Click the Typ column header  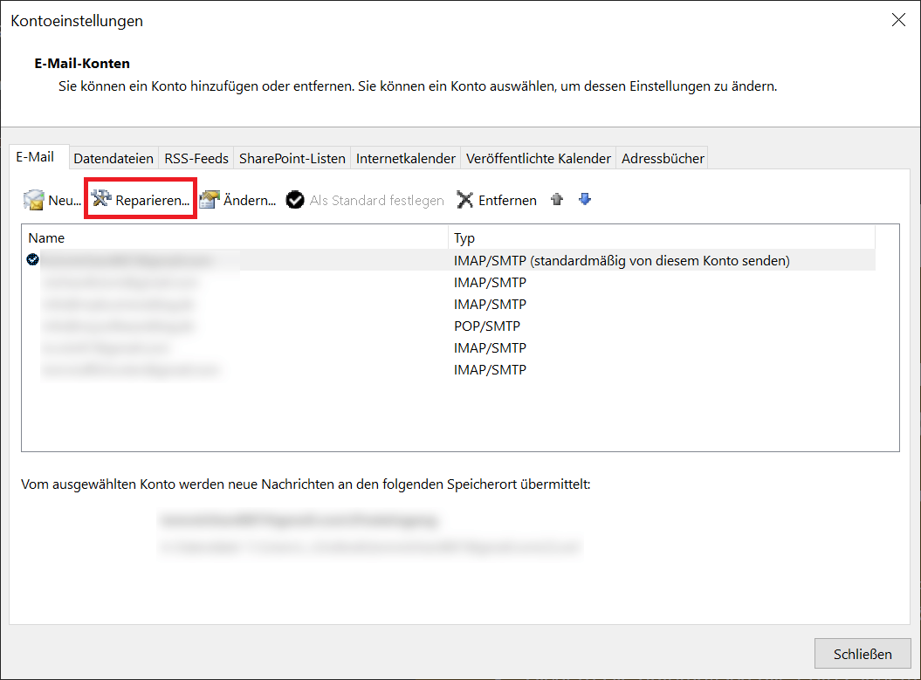coord(662,237)
